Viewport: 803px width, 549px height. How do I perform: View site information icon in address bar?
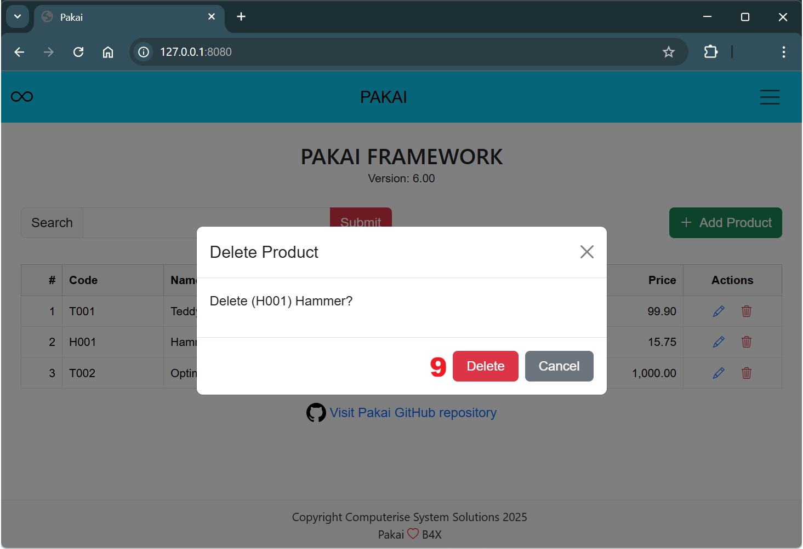pos(144,52)
